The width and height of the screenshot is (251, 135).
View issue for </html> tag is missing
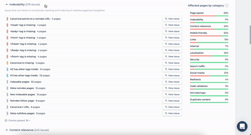click(x=172, y=57)
